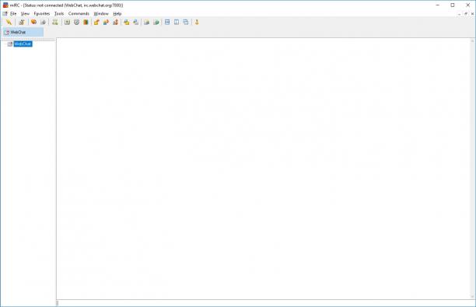Maximize the mIRC main window
476x307 pixels.
pos(453,5)
